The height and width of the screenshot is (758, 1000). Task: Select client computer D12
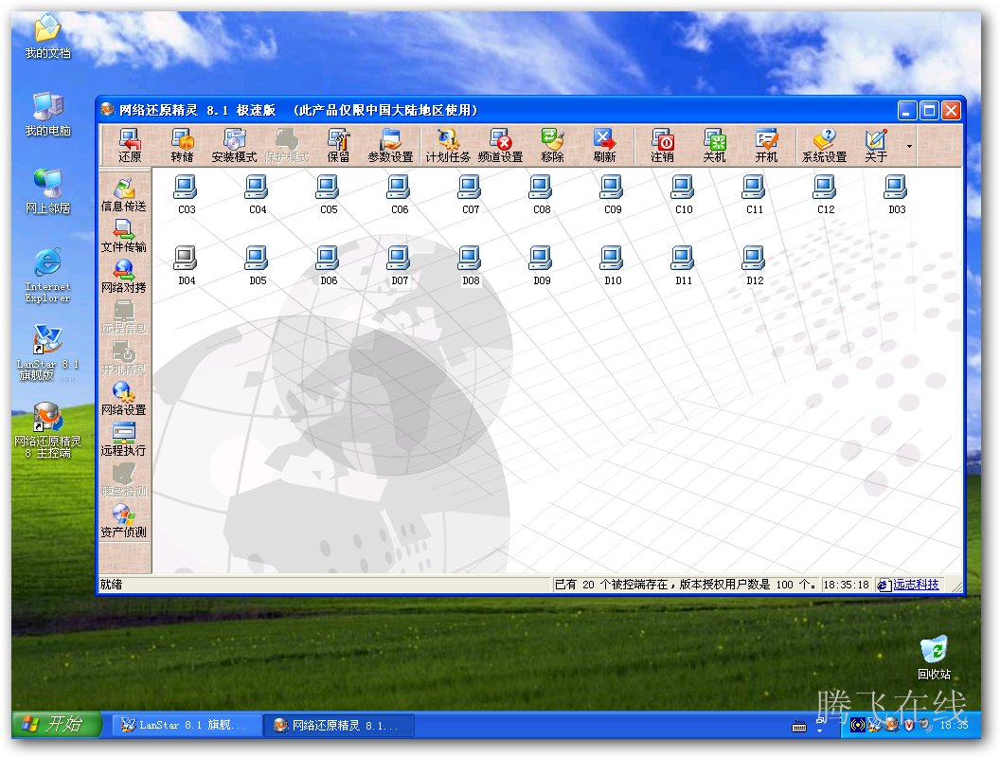tap(754, 265)
